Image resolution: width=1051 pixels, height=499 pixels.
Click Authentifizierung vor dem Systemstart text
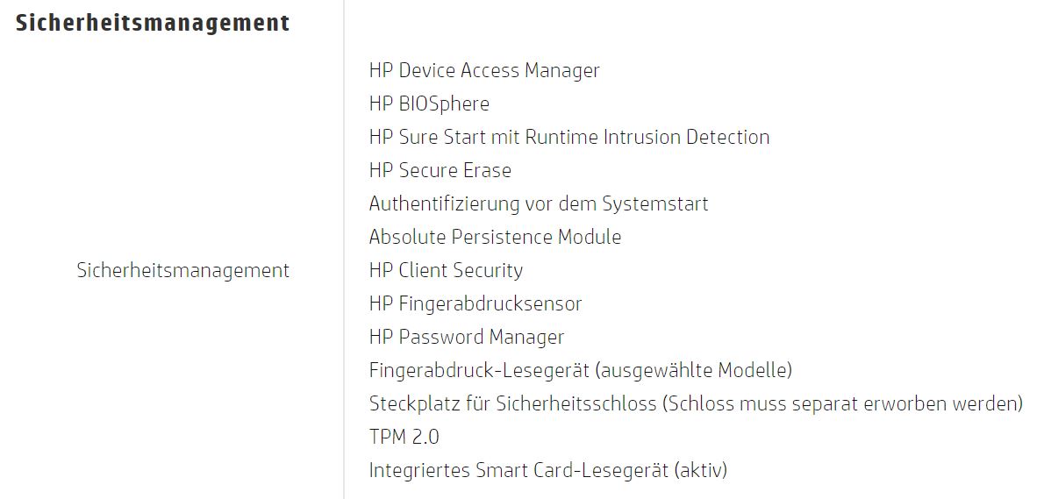coord(538,203)
